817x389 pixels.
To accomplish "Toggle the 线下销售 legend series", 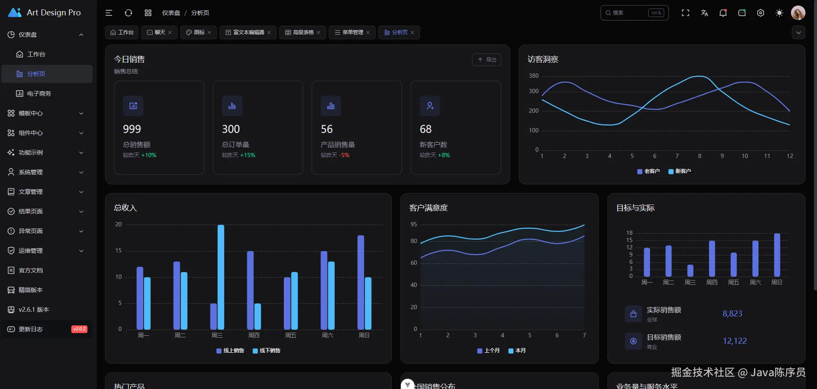I will (267, 351).
